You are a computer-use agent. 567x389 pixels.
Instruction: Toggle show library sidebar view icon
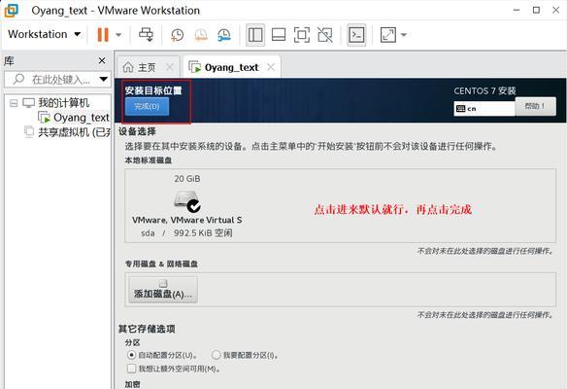click(255, 35)
